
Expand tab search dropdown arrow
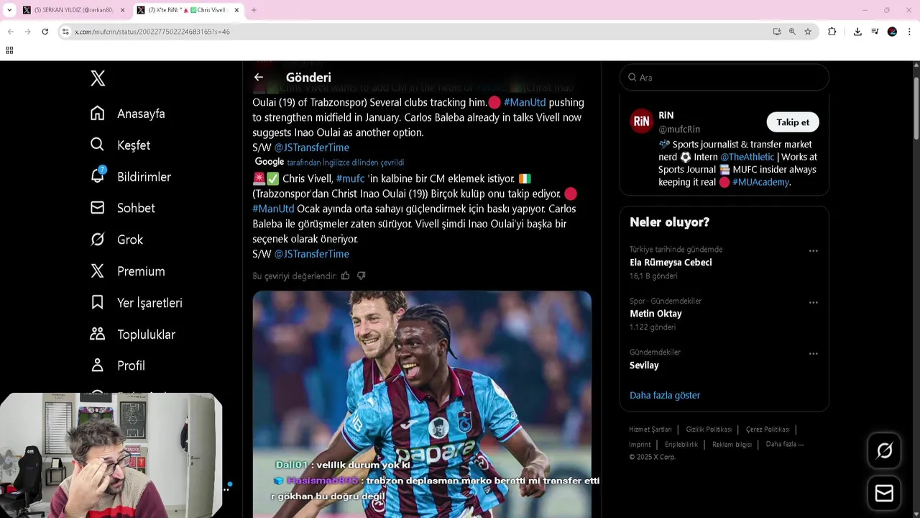9,10
